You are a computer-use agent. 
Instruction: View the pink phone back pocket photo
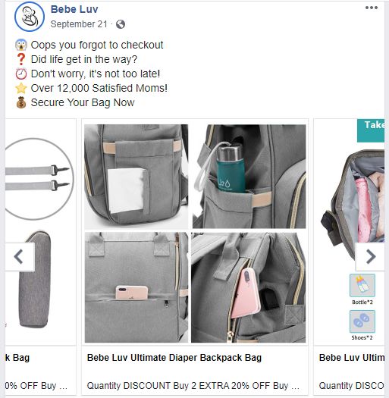(x=136, y=287)
